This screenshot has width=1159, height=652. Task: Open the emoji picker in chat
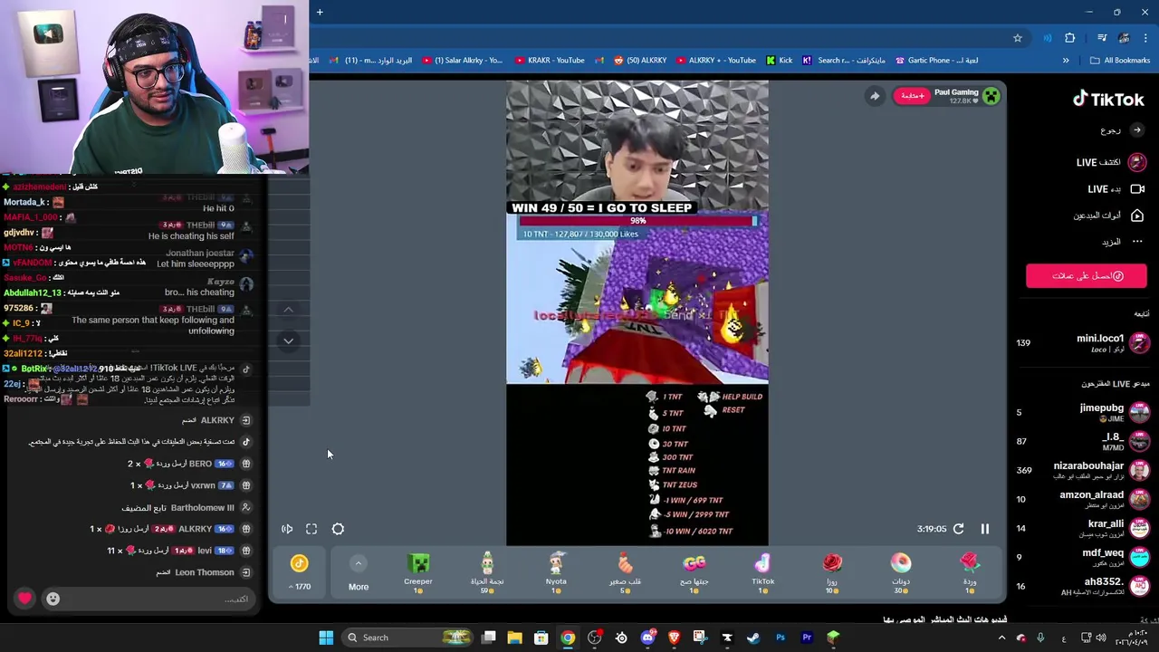pos(53,599)
